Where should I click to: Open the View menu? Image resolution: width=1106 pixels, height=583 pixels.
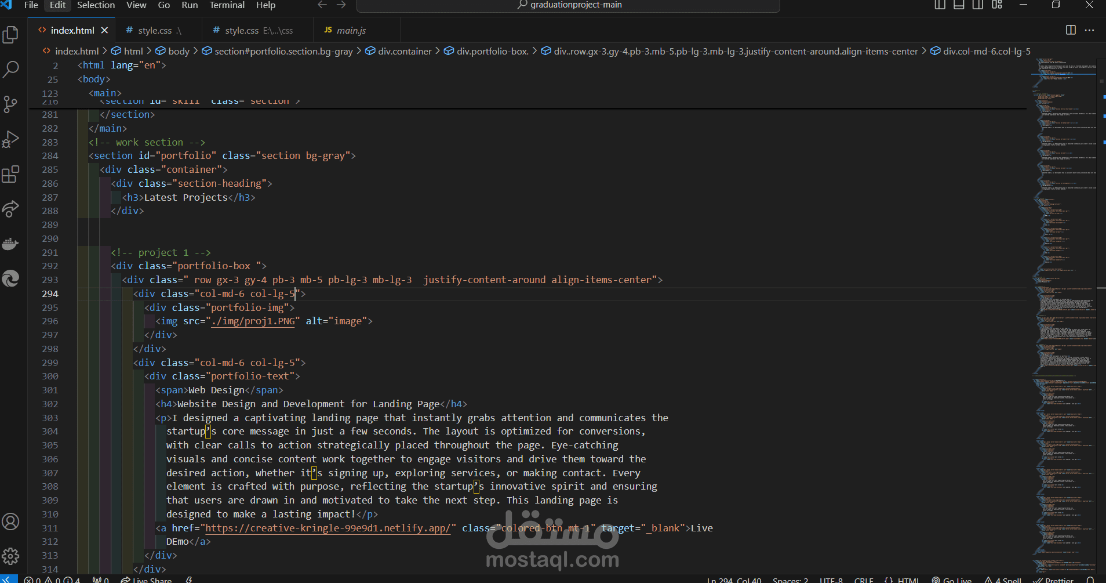pyautogui.click(x=136, y=5)
